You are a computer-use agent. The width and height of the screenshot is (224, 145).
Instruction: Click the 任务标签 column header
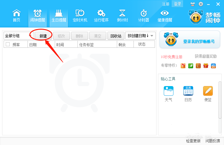pos(97,44)
